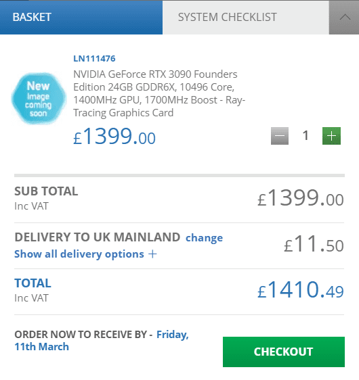Increase quantity with the green plus icon
The image size is (359, 380).
[x=331, y=136]
